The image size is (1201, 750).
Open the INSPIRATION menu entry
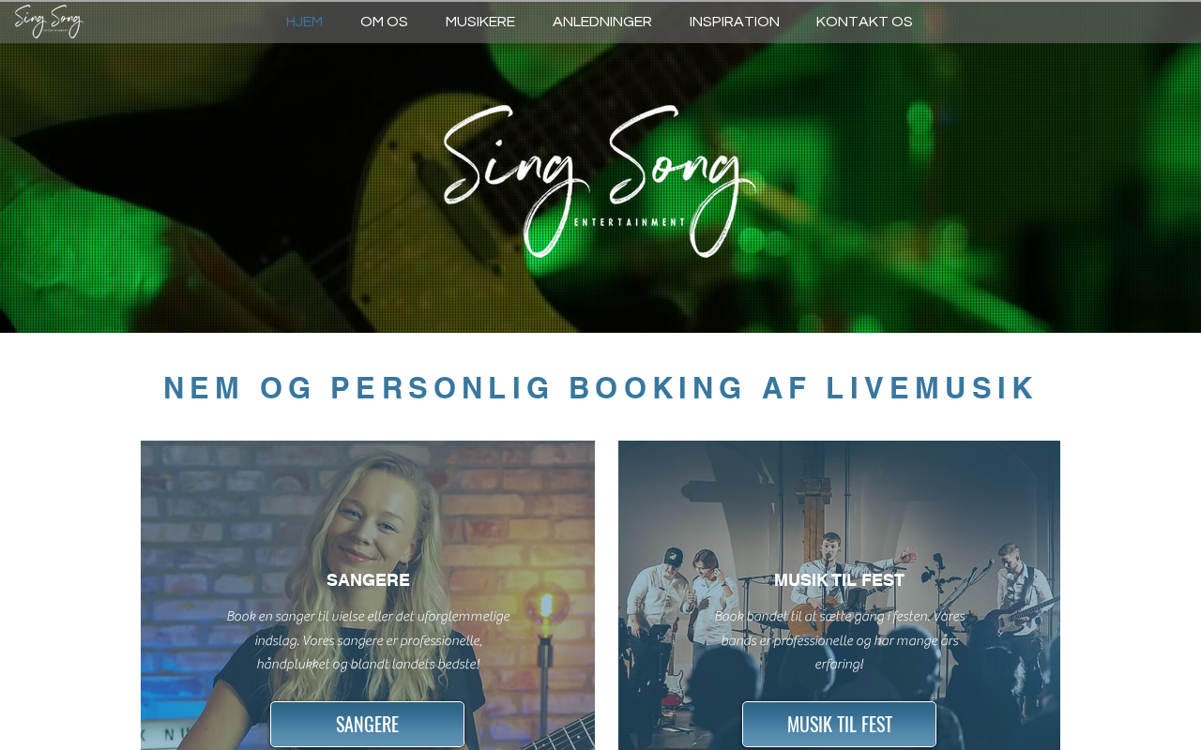click(735, 22)
